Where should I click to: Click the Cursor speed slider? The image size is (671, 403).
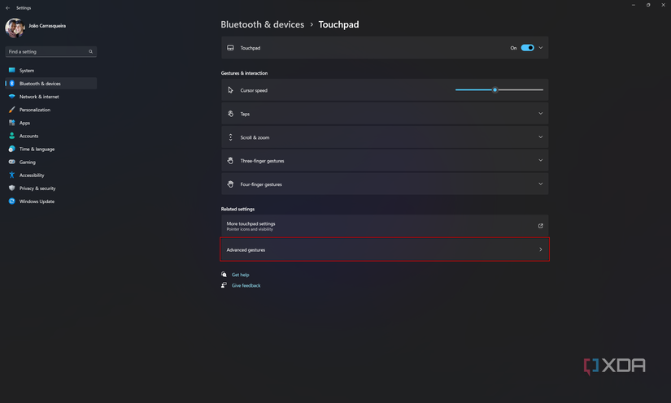(499, 90)
